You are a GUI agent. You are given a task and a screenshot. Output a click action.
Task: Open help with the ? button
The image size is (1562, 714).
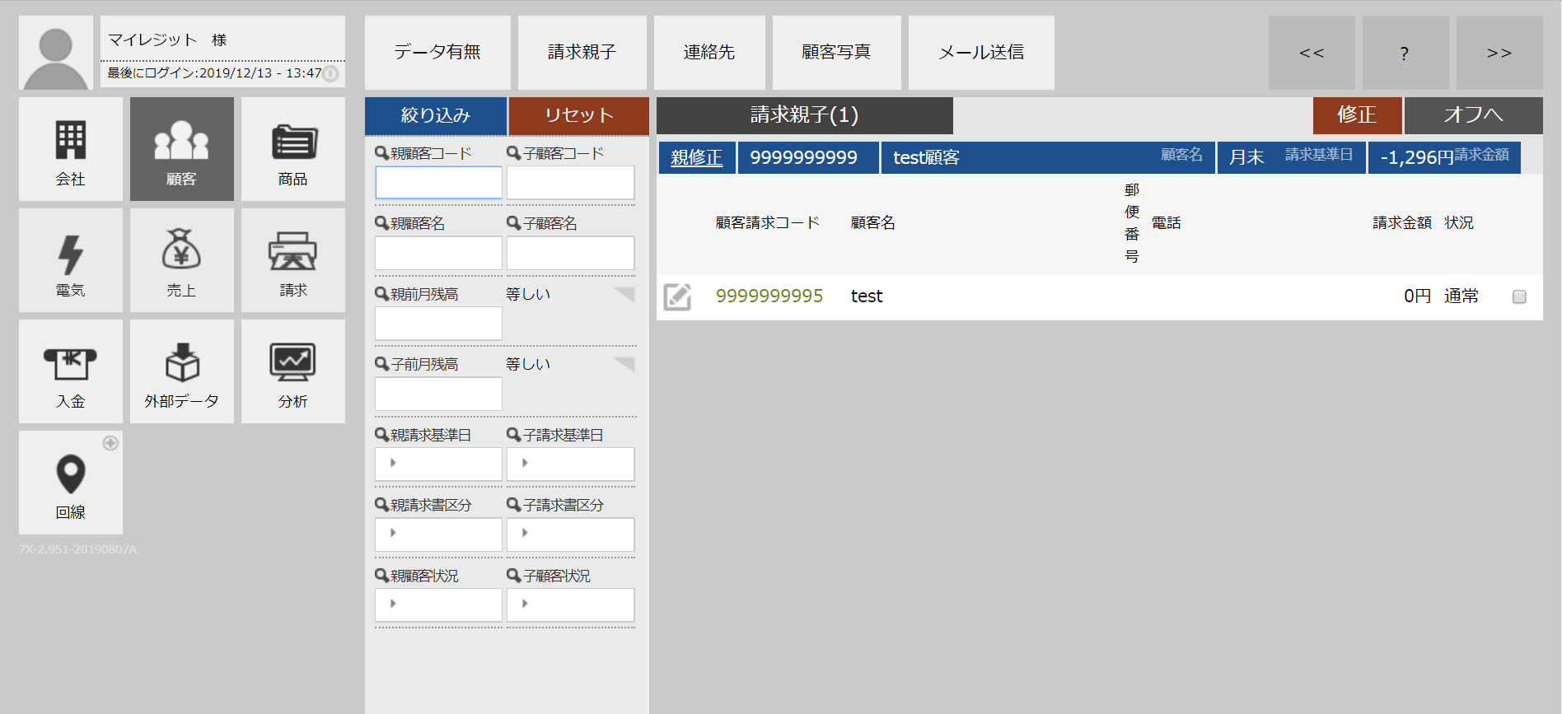pyautogui.click(x=1405, y=53)
